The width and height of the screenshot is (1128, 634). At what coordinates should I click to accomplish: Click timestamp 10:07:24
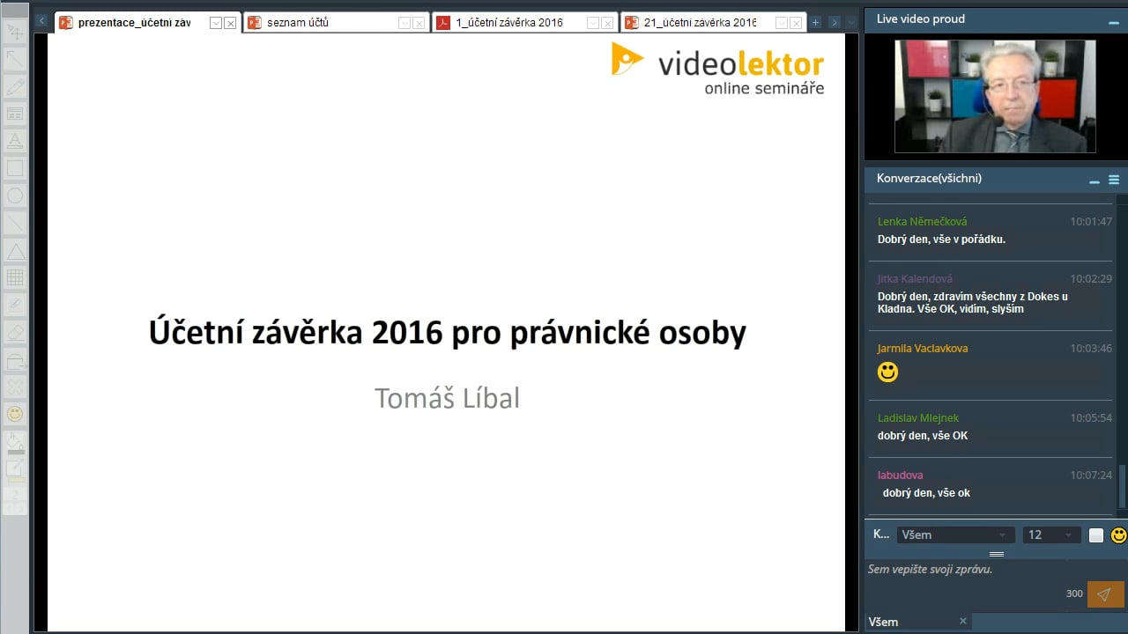click(x=1091, y=475)
